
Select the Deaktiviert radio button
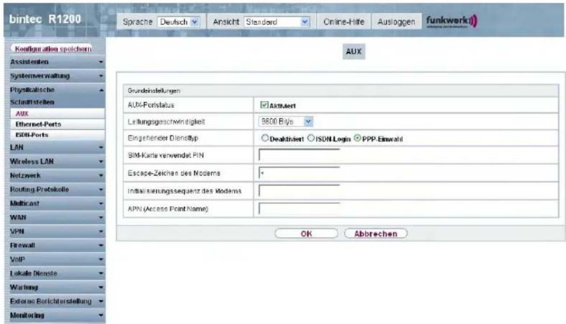point(265,138)
